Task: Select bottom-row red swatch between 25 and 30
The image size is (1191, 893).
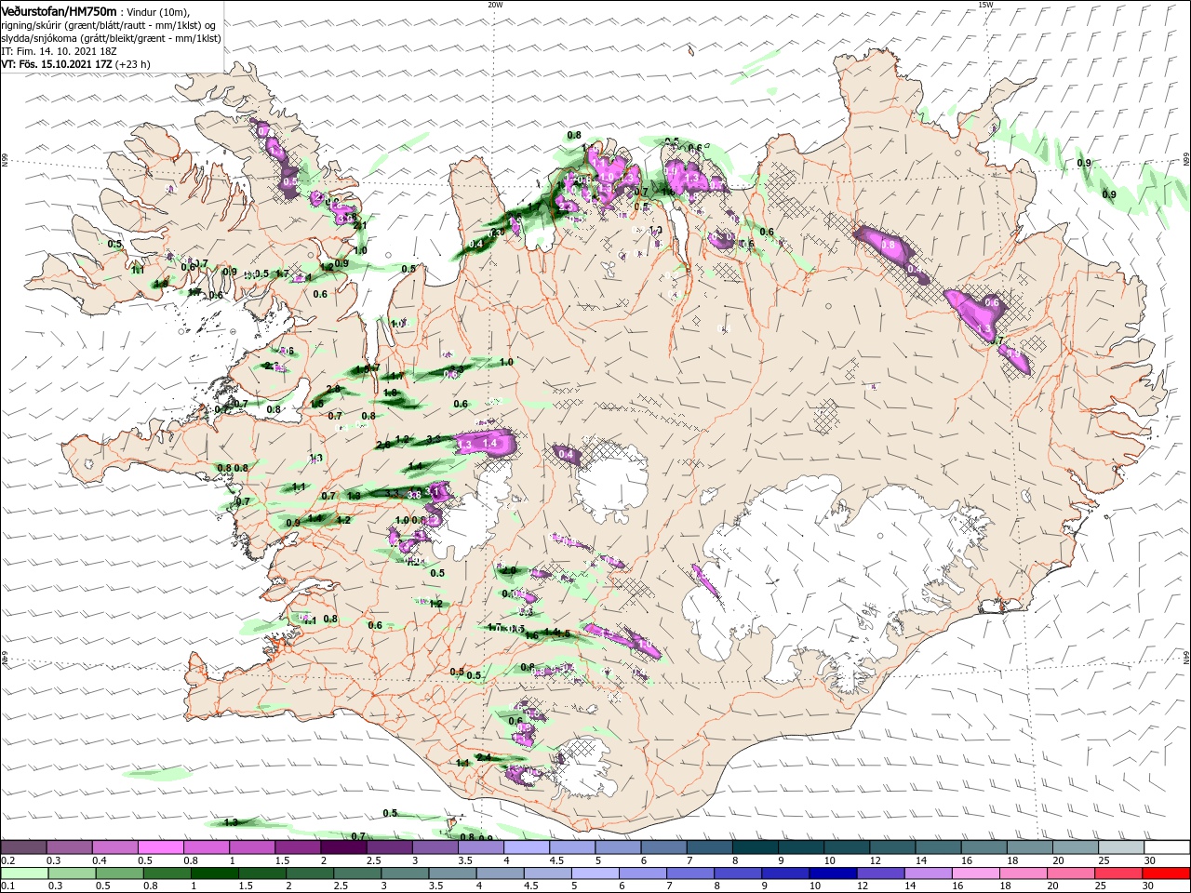Action: point(1119,873)
